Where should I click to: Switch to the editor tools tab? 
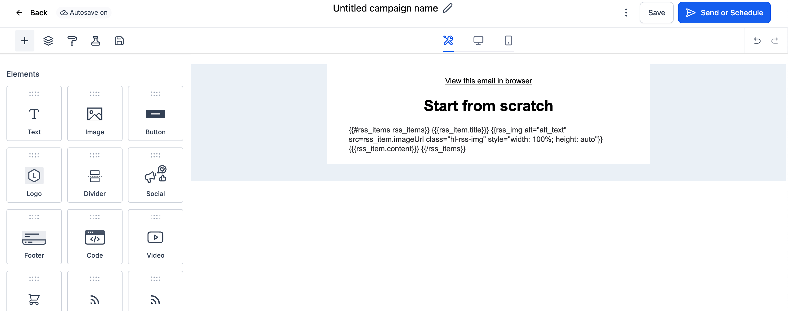pos(448,40)
